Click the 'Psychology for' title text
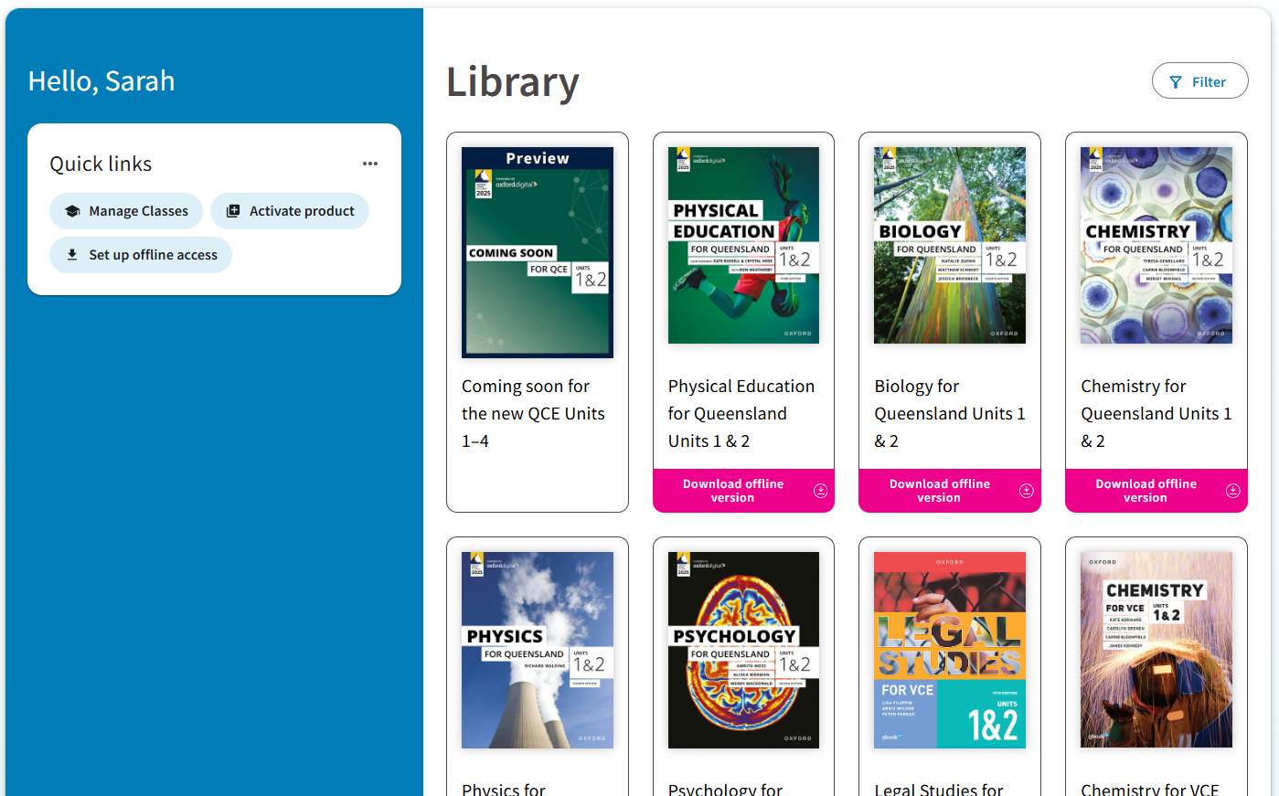Screen dimensions: 1279x796 click(x=725, y=789)
